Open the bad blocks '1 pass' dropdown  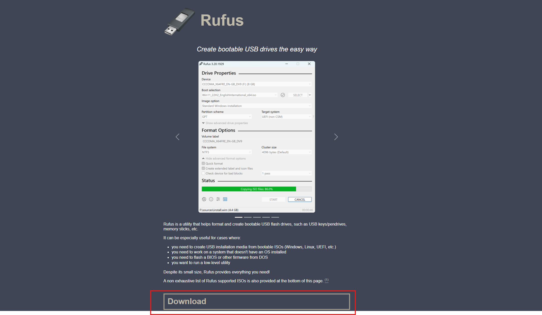(286, 173)
